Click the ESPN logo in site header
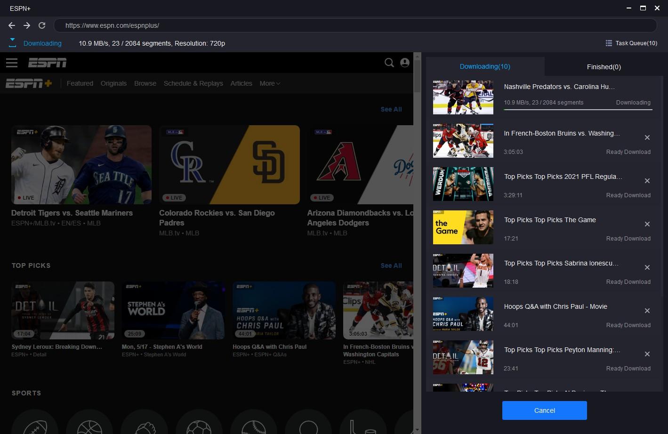The width and height of the screenshot is (668, 434). pos(47,63)
